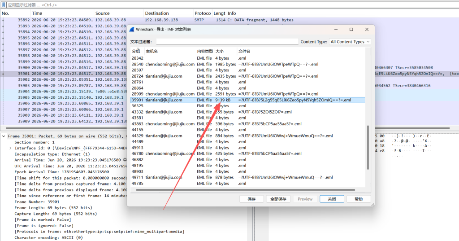Click the Wireshark fin icon in dialog title

click(x=132, y=29)
